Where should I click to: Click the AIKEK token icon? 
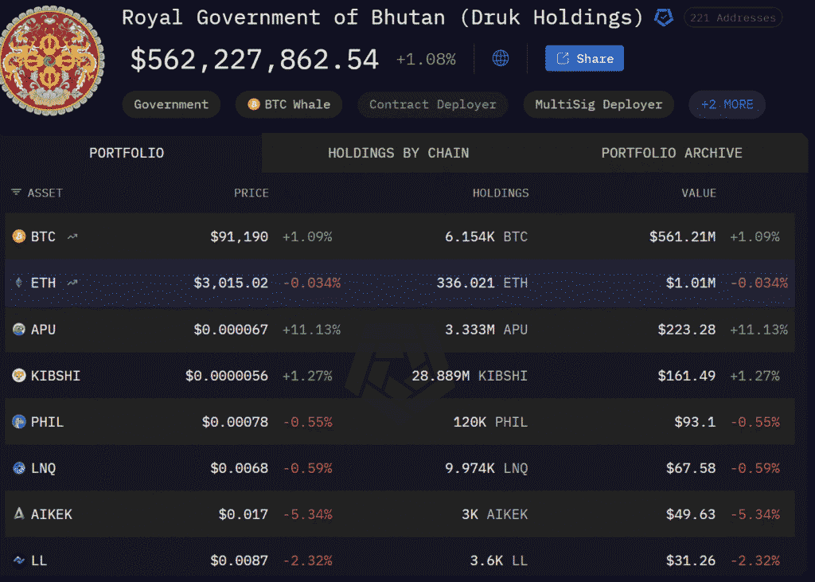[x=19, y=514]
